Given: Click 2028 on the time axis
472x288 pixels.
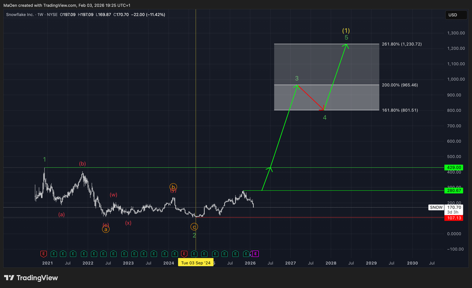Looking at the screenshot, I should click(x=331, y=263).
